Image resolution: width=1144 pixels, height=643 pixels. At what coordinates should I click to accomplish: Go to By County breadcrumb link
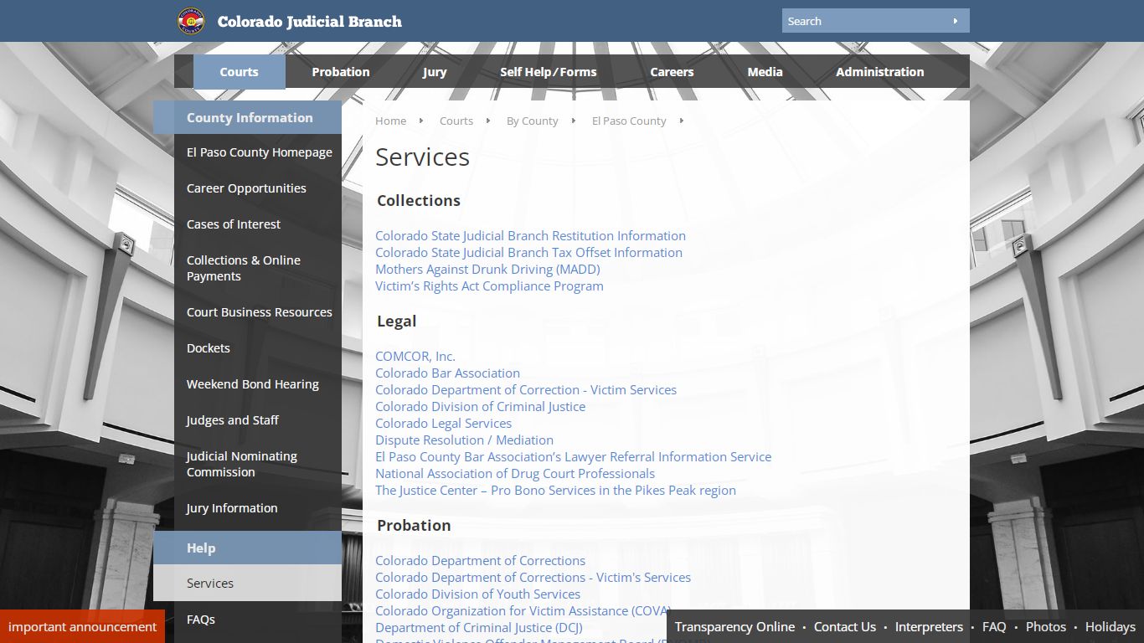532,121
